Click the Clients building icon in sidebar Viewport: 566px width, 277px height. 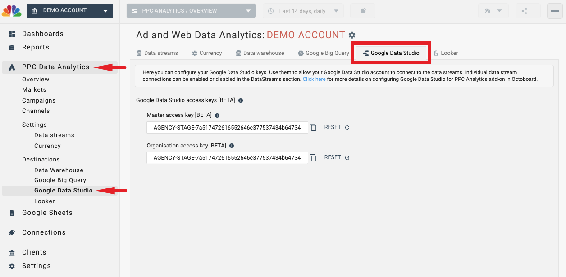click(12, 253)
